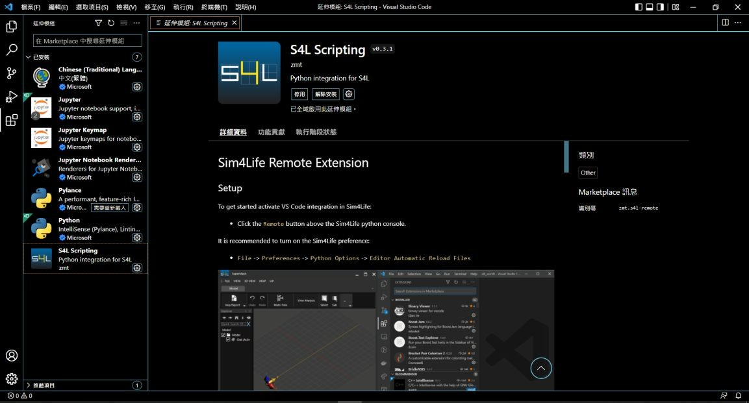Toggle the primary sidebar layout button

[x=639, y=7]
